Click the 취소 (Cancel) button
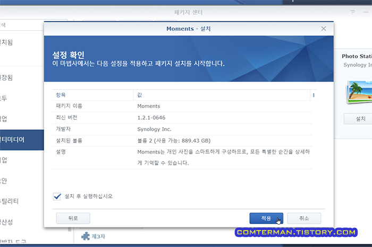 [304, 218]
